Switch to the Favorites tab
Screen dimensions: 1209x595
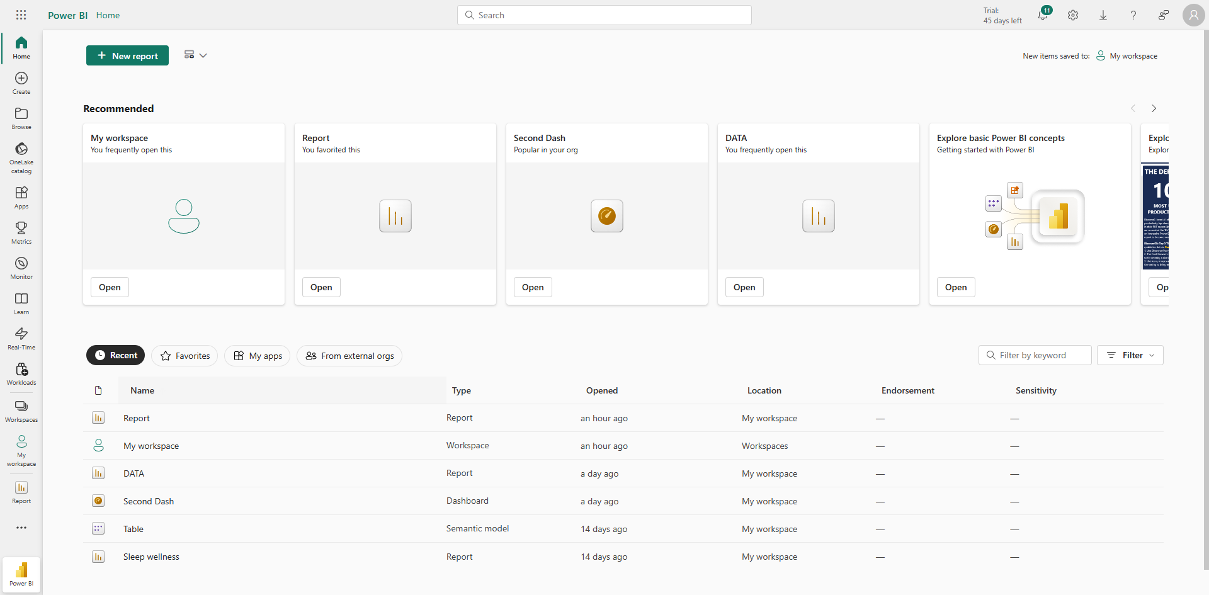point(184,356)
